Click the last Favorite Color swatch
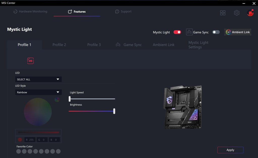This screenshot has width=258, height=158. (x=58, y=151)
